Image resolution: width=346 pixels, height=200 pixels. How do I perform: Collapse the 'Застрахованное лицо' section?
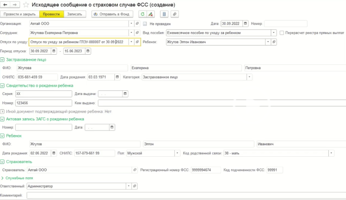tap(3, 59)
